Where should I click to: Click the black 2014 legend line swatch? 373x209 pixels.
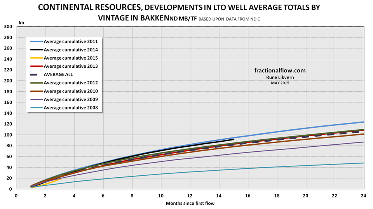tap(35, 50)
